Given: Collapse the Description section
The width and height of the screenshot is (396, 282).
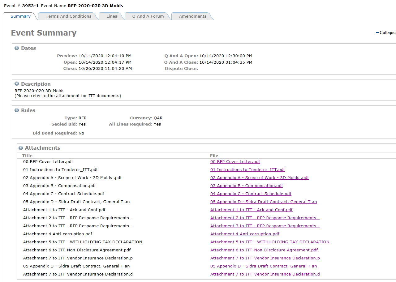Looking at the screenshot, I should click(17, 84).
